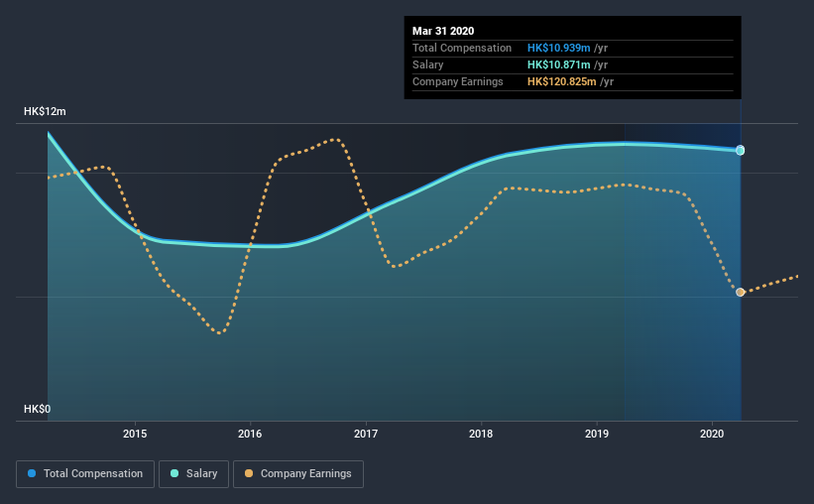Click the 2016 x-axis label
Screen dimensions: 814x504
point(250,434)
